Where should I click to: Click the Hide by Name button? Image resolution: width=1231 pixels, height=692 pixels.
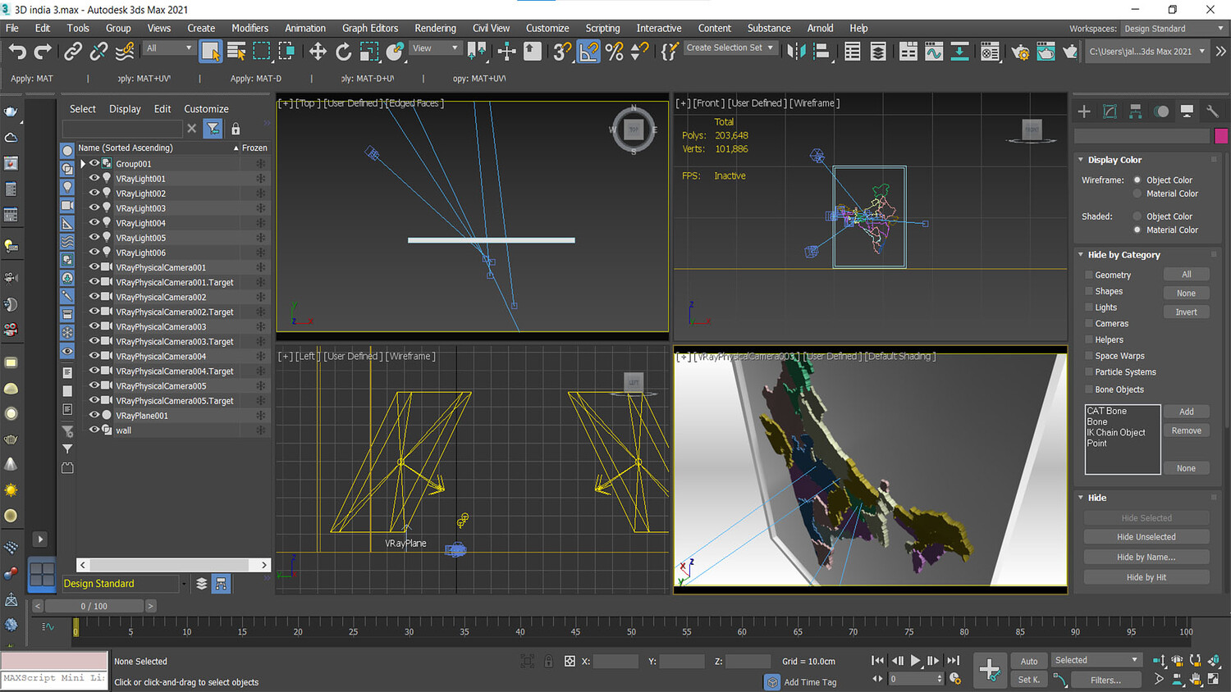[x=1146, y=557]
